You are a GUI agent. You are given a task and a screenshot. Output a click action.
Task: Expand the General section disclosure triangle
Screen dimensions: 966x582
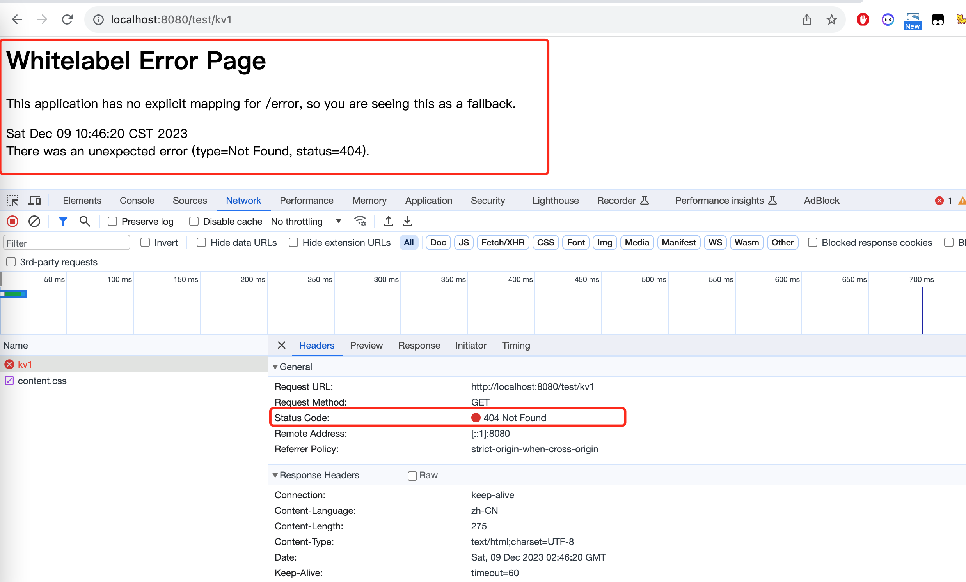pos(275,367)
